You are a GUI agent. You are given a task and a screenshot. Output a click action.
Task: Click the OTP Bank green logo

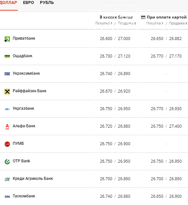[x=7, y=162]
